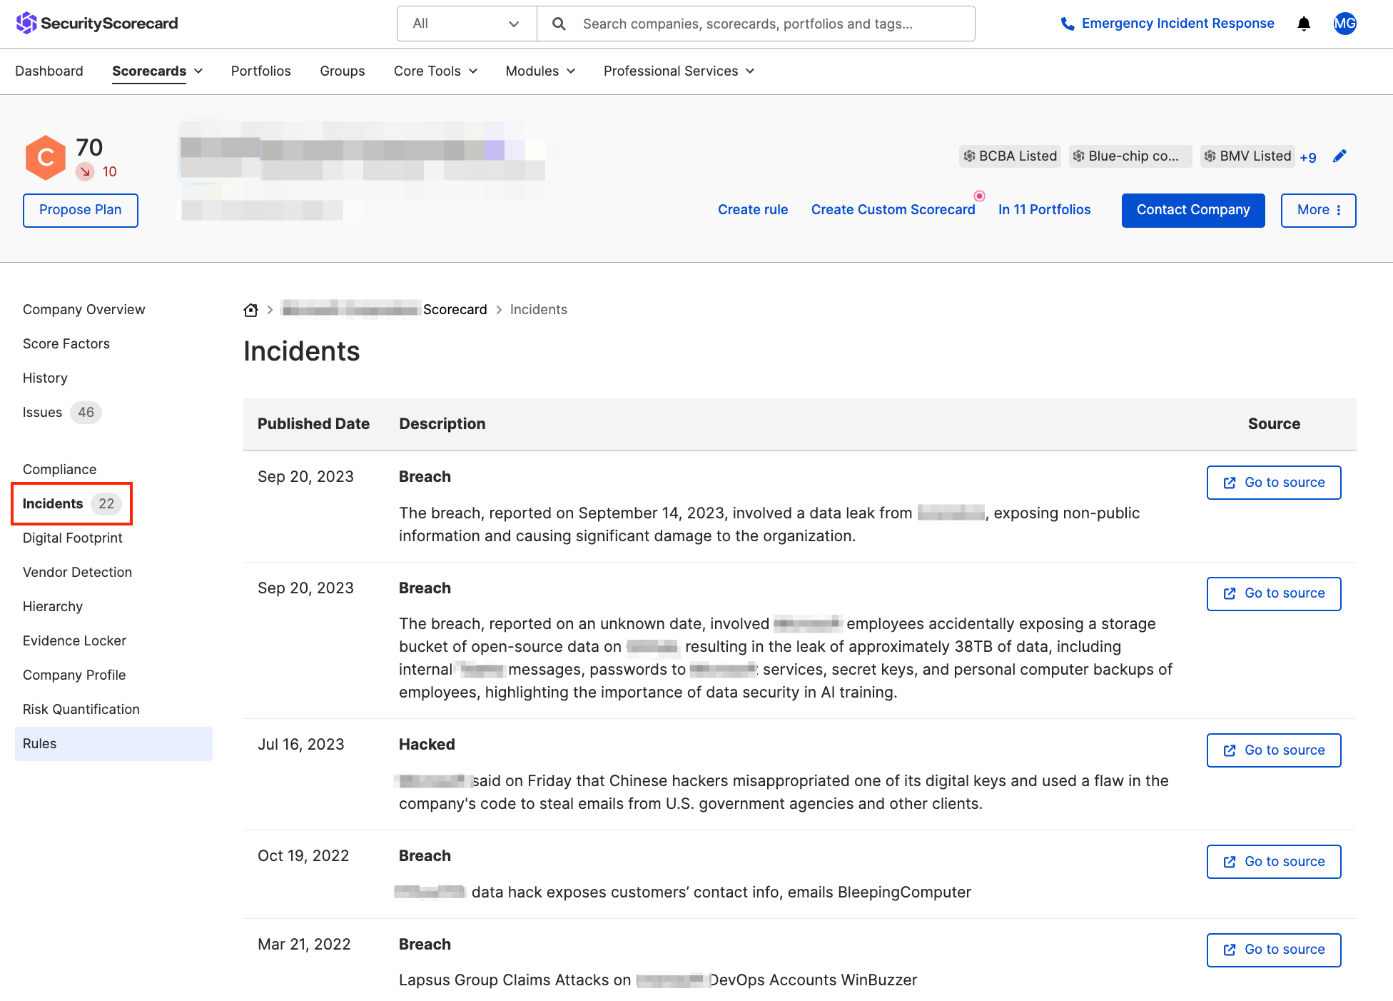Go to source for Sep 14 data leak breach
This screenshot has width=1393, height=1001.
[1274, 483]
